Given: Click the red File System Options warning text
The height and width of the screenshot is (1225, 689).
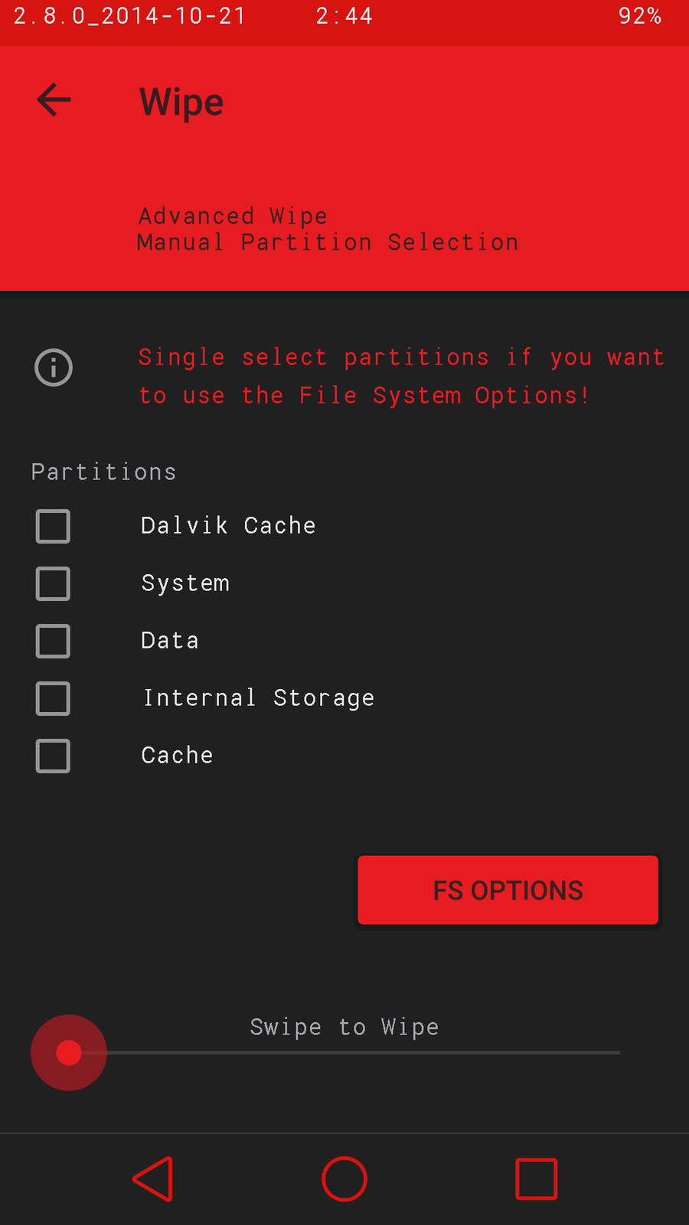Looking at the screenshot, I should pyautogui.click(x=400, y=376).
